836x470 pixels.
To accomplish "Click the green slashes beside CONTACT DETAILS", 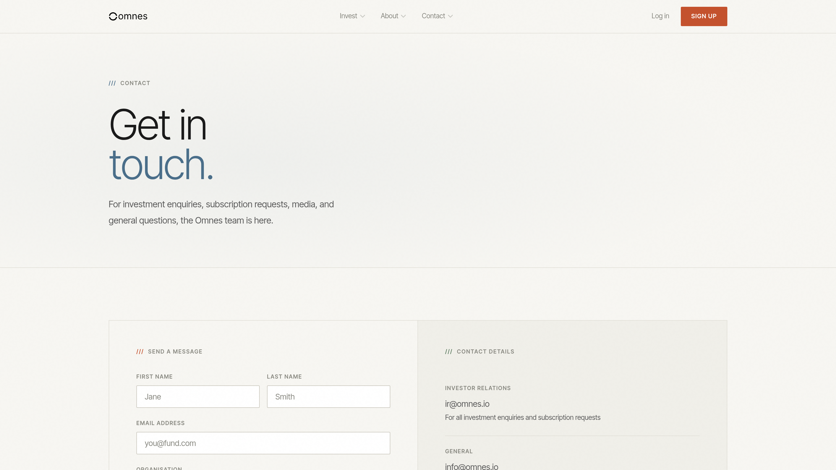I will pos(449,351).
